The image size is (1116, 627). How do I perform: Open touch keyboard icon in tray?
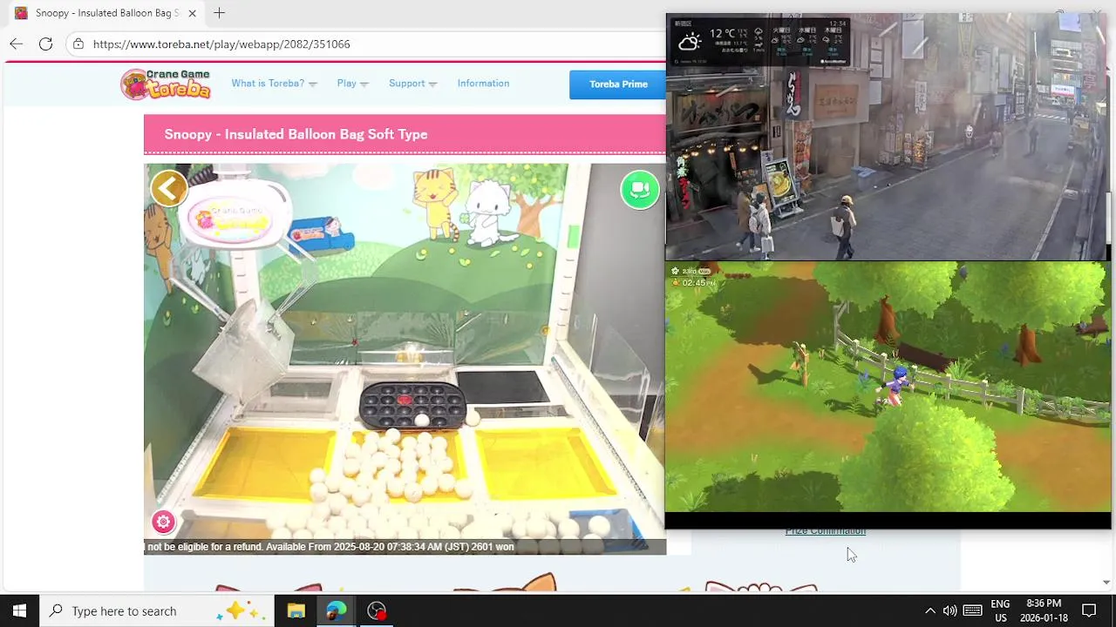973,610
